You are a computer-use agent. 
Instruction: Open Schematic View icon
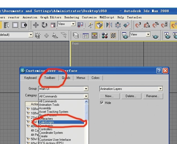click(x=95, y=36)
